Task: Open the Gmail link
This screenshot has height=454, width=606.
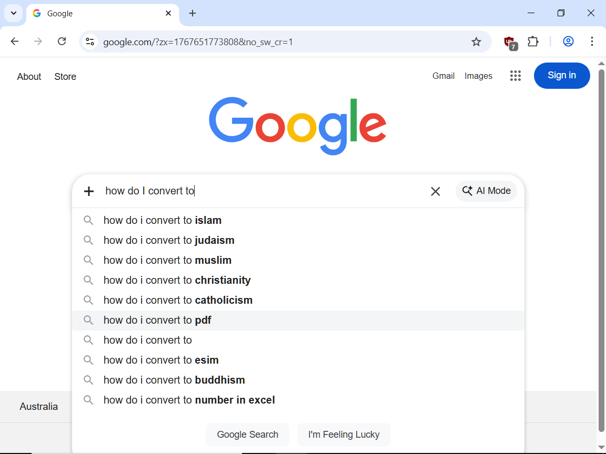Action: point(443,76)
